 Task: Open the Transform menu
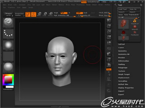coord(11,7)
